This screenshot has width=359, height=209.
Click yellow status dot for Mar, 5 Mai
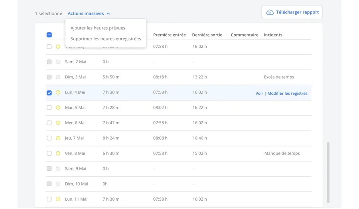coord(58,107)
